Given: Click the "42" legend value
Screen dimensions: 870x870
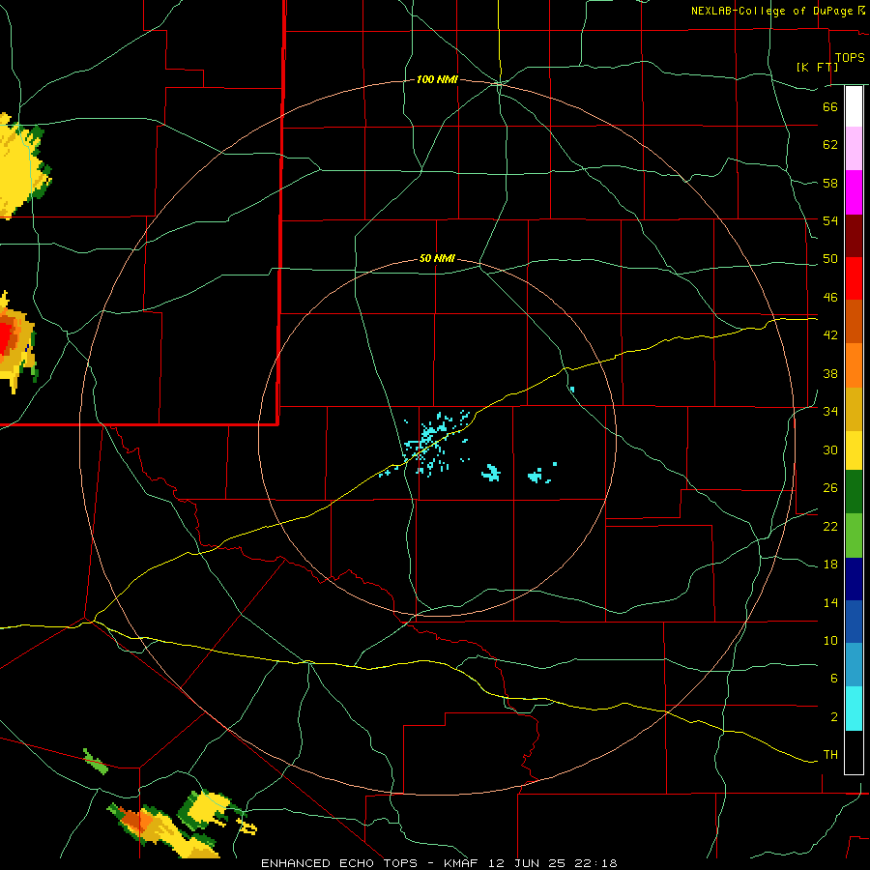Looking at the screenshot, I should [x=830, y=335].
